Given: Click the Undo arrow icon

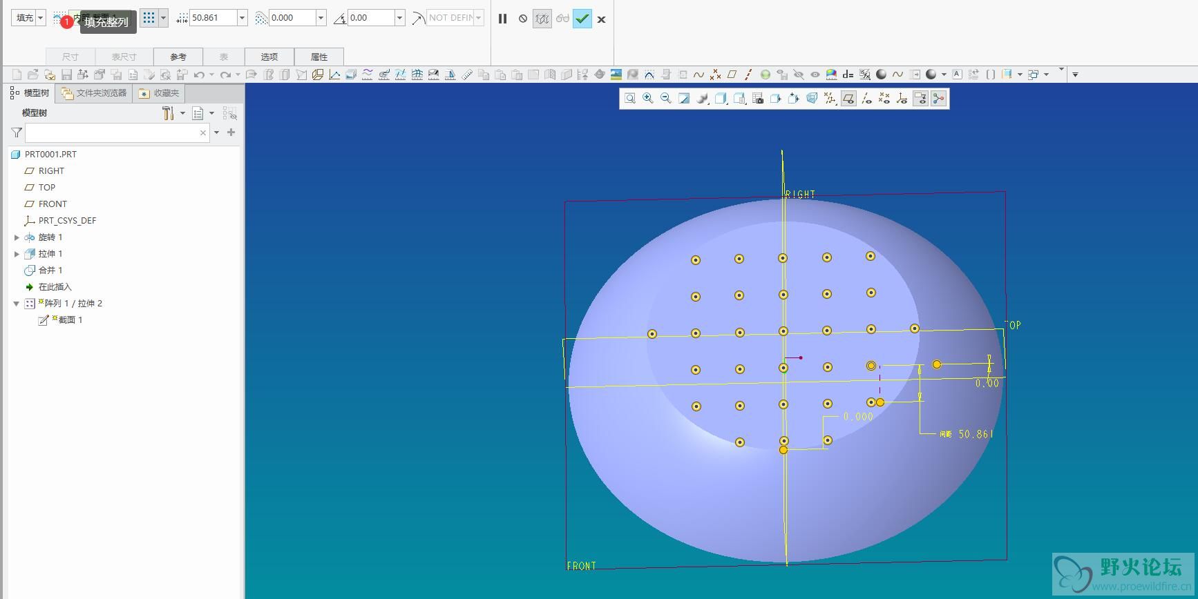Looking at the screenshot, I should click(x=199, y=75).
